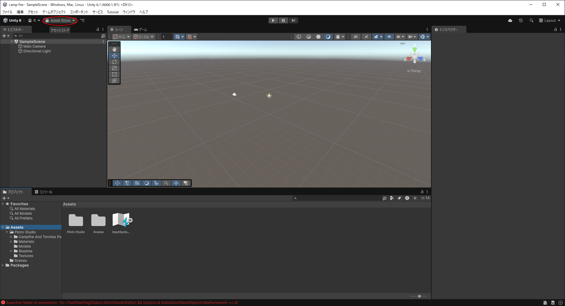
Task: Select unlit shaded sphere draw mode
Action: click(318, 37)
